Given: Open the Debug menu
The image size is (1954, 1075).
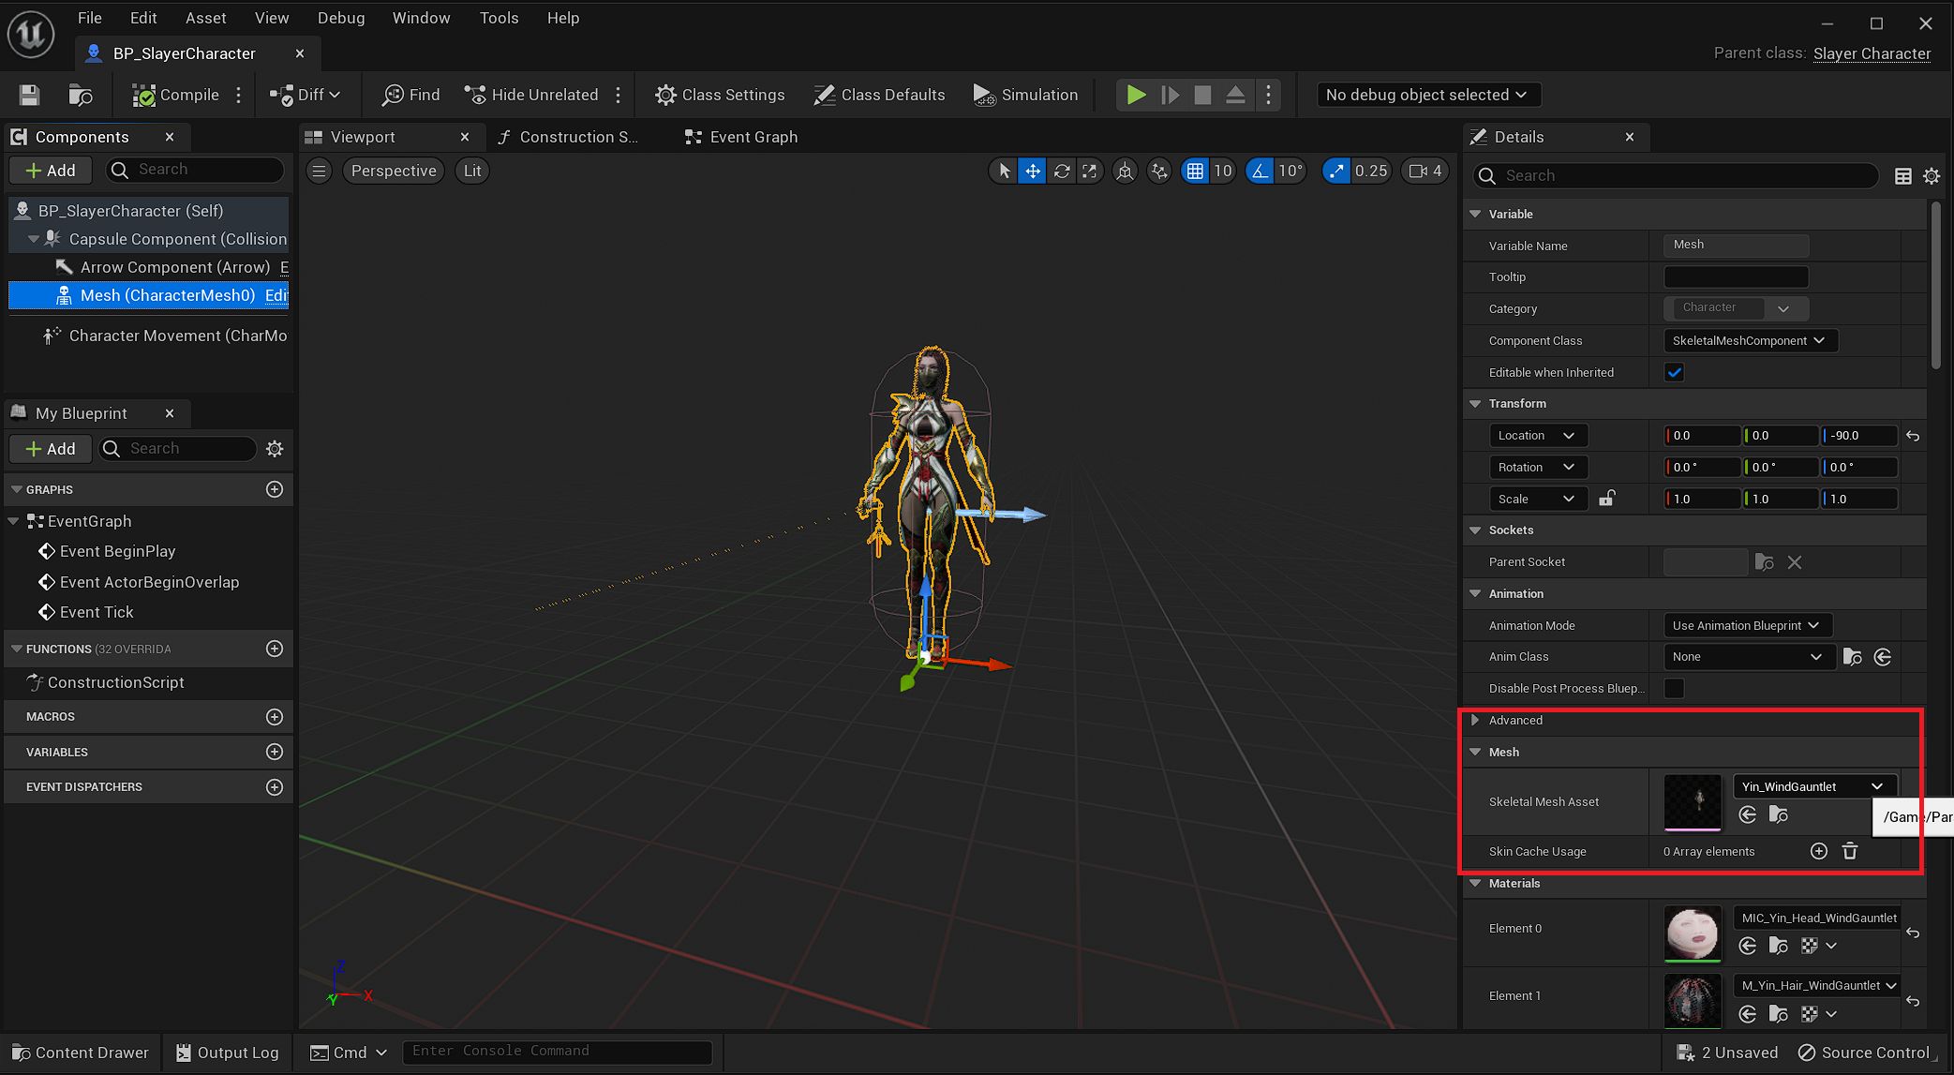Looking at the screenshot, I should point(340,18).
